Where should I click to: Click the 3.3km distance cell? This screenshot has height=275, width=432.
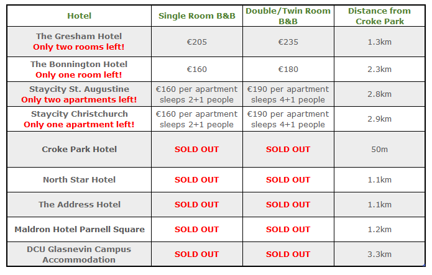click(x=379, y=254)
